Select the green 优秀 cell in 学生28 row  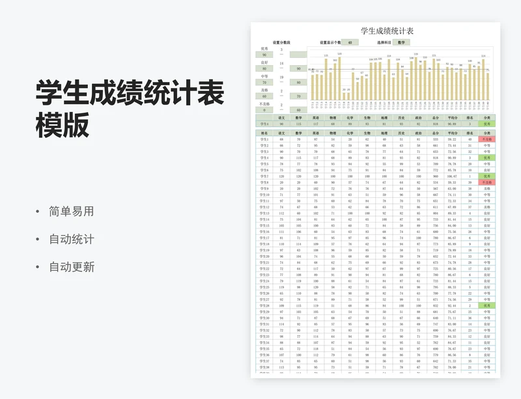(486, 306)
